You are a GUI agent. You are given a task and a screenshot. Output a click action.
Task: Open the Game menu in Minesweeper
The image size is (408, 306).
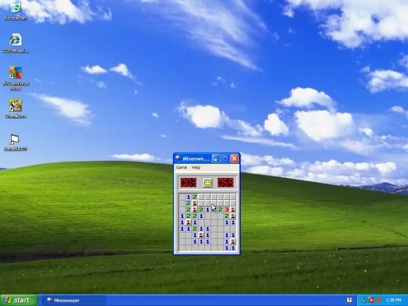coord(181,167)
